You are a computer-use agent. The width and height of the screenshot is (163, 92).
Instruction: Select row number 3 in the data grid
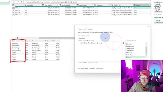[13, 13]
